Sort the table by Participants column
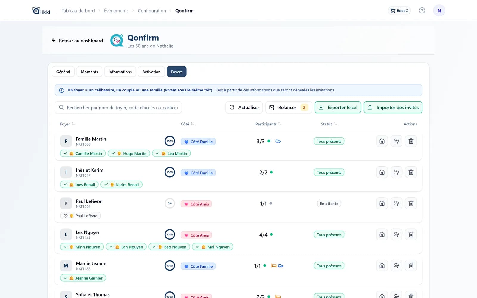Viewport: 477px width, 298px height. [x=268, y=124]
